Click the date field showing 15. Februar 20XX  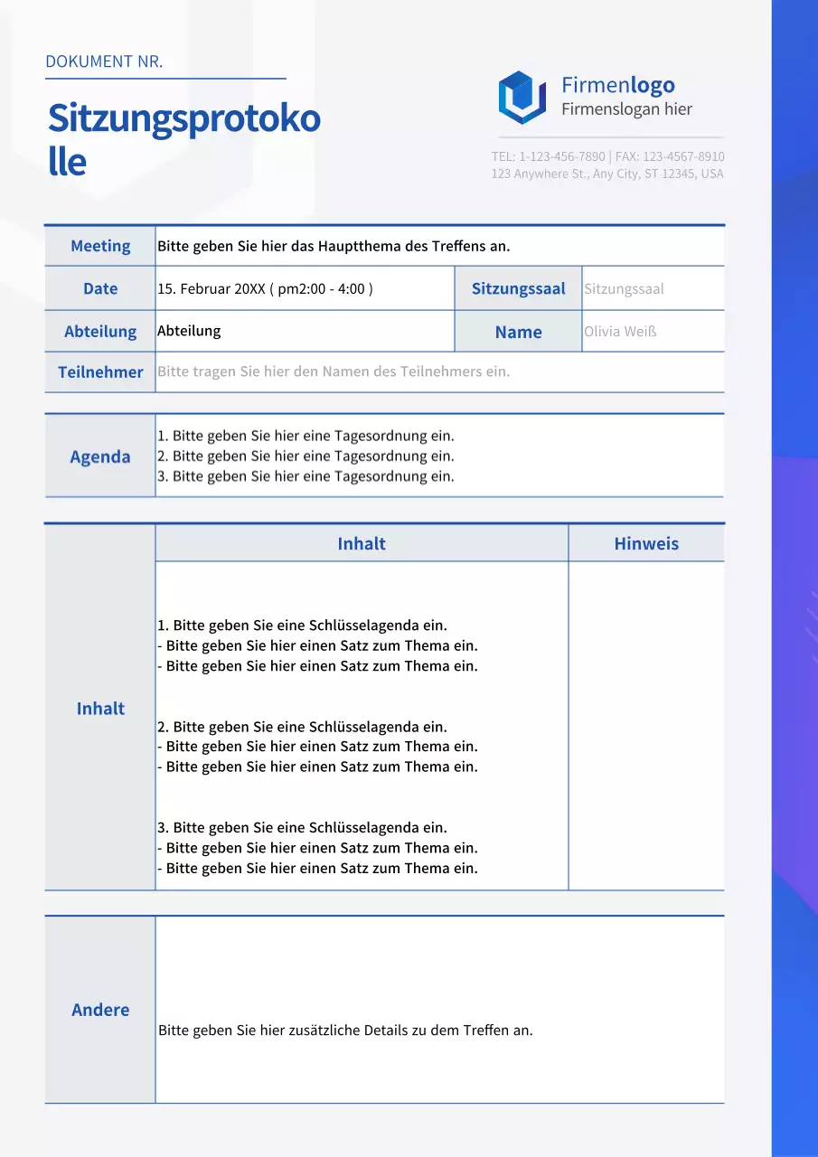point(265,289)
